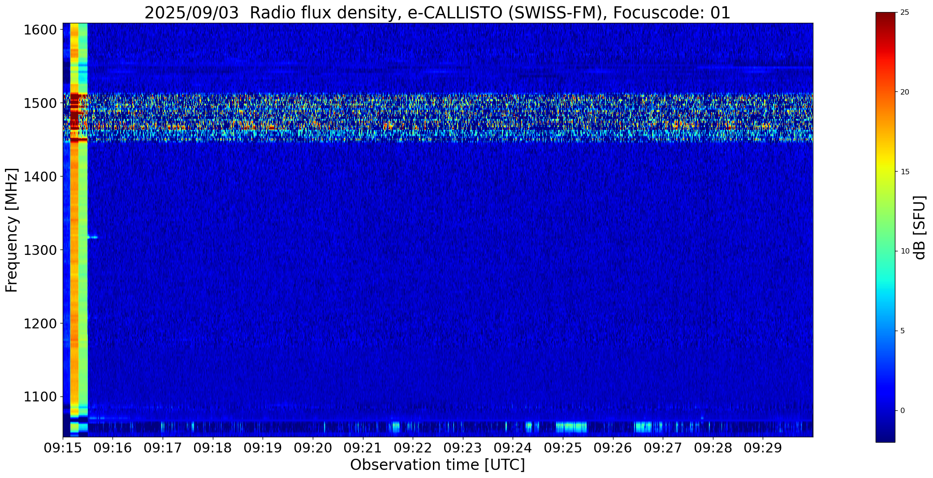Select the 09:28 time tick label
933x478 pixels.
point(713,448)
